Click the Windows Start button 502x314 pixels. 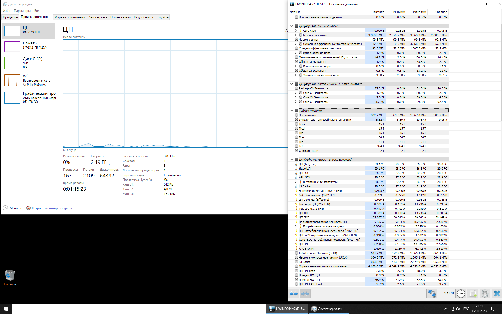click(x=6, y=309)
